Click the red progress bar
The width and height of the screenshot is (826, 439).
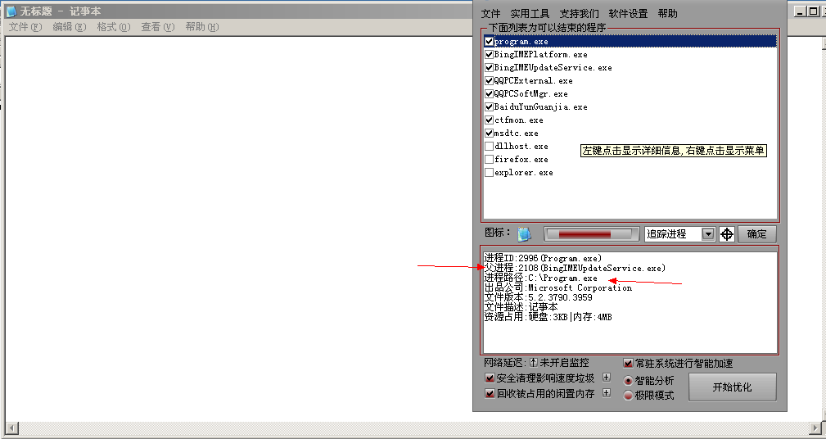pos(592,234)
